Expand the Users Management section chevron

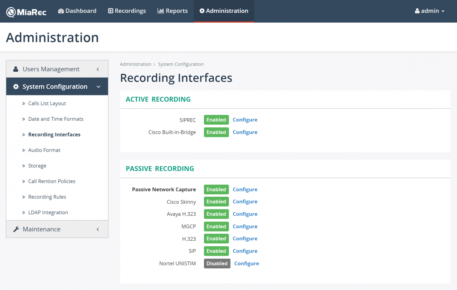[x=98, y=69]
